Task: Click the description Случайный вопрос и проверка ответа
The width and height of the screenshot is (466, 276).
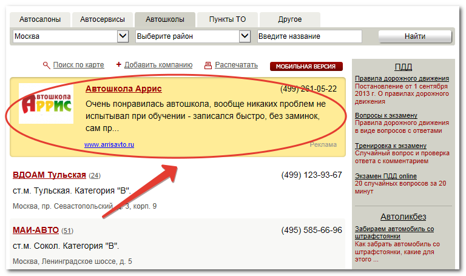Action: point(402,157)
